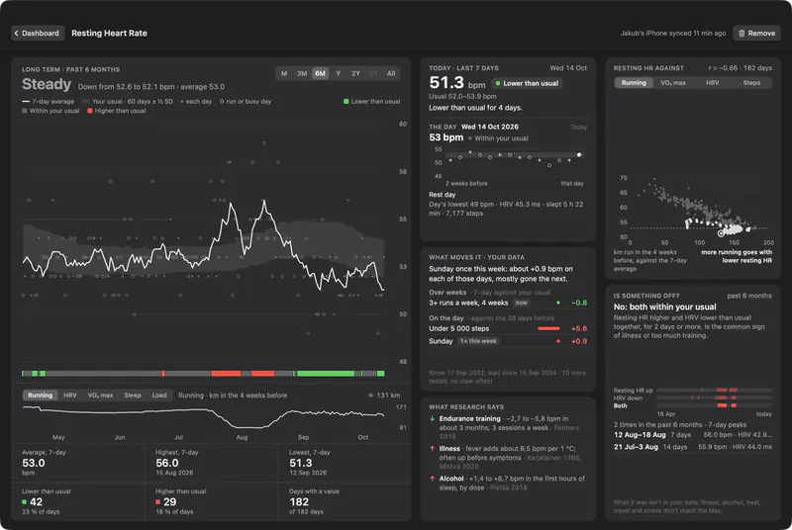Click the up arrow beside Illness
The height and width of the screenshot is (530, 792).
[x=433, y=448]
